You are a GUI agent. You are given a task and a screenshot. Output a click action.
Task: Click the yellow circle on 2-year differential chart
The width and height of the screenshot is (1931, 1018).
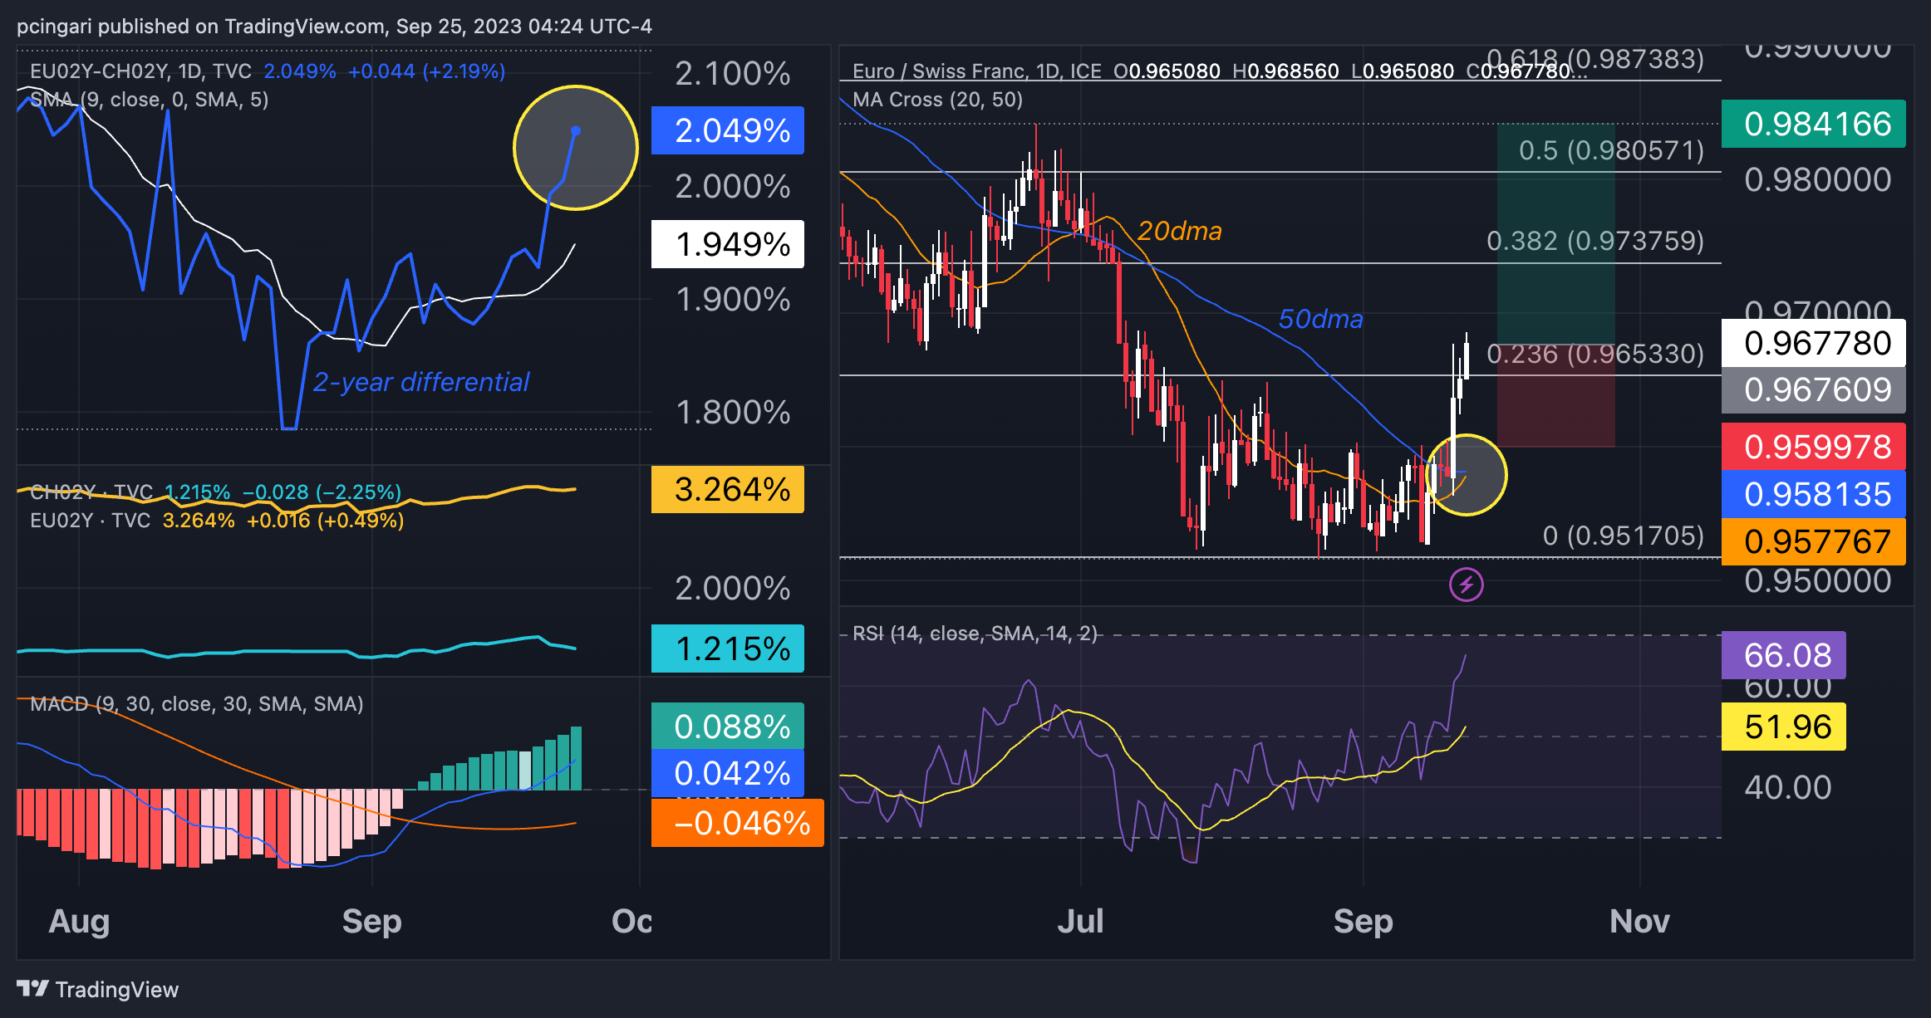[x=575, y=148]
